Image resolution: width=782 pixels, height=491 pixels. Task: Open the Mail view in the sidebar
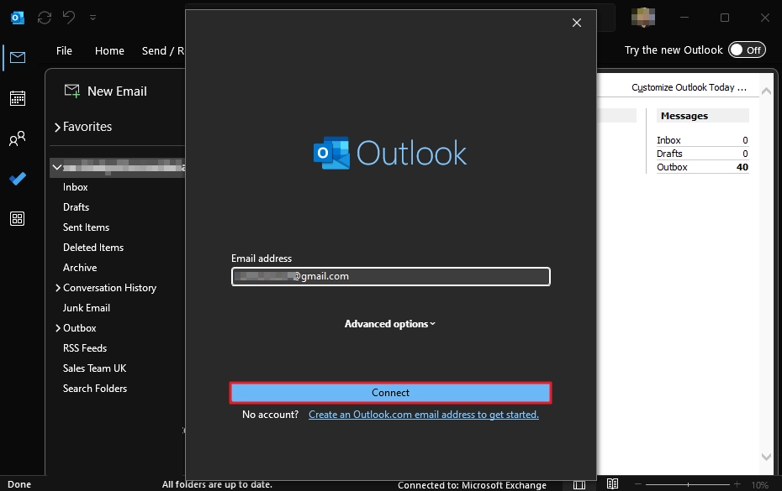coord(17,58)
